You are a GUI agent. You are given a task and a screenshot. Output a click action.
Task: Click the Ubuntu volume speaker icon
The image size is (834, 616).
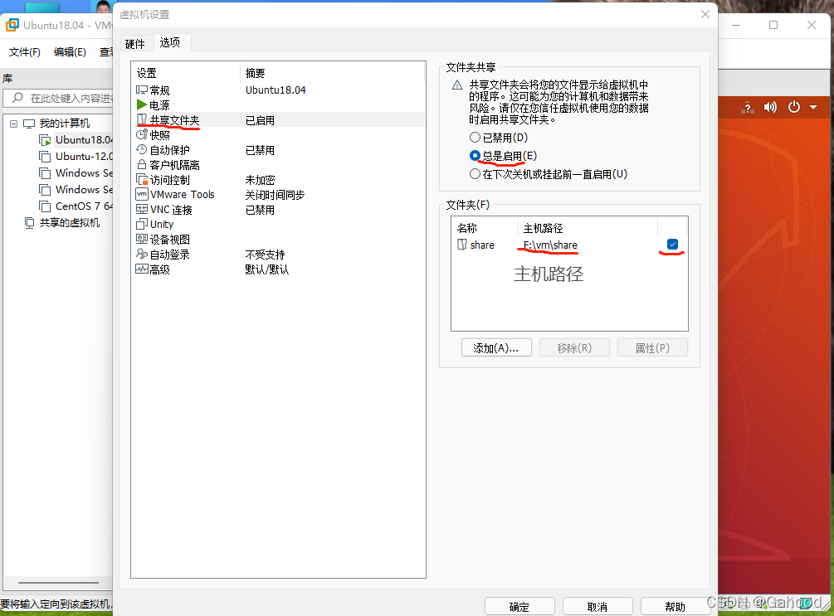click(769, 107)
